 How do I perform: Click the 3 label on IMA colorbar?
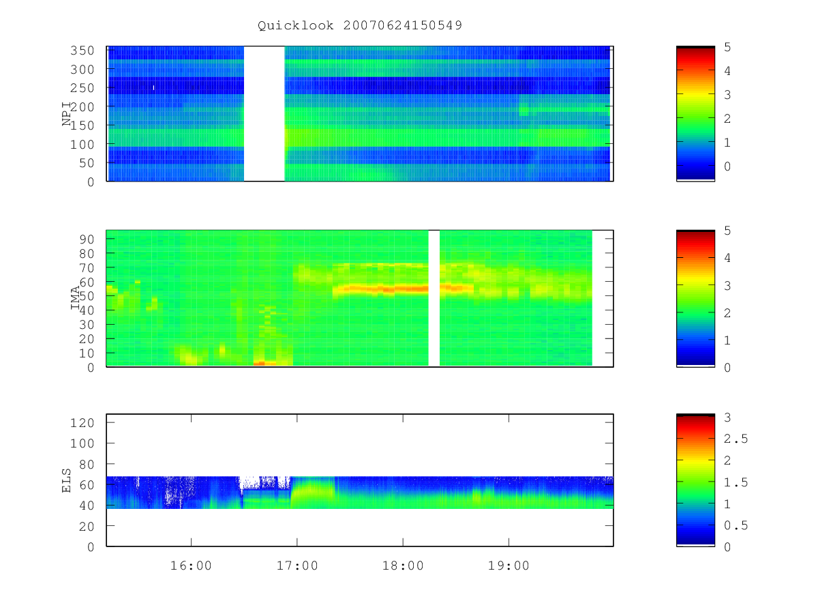point(728,285)
